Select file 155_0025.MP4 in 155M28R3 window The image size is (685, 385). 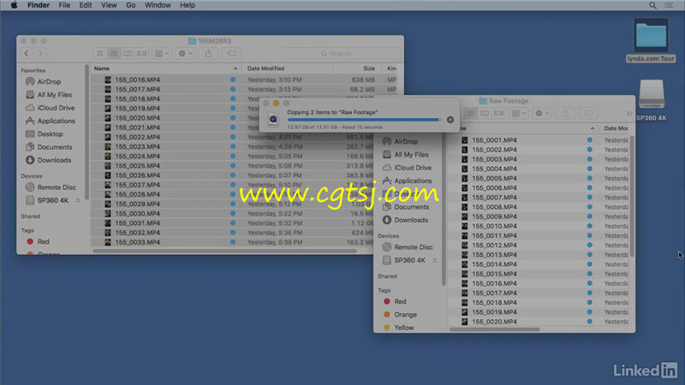coord(138,166)
